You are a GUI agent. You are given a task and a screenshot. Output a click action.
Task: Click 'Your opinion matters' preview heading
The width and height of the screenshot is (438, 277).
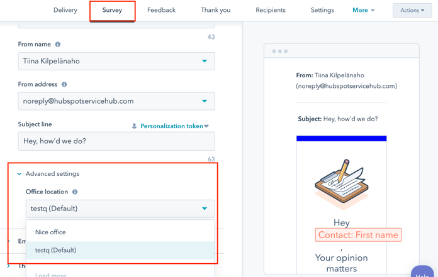341,263
